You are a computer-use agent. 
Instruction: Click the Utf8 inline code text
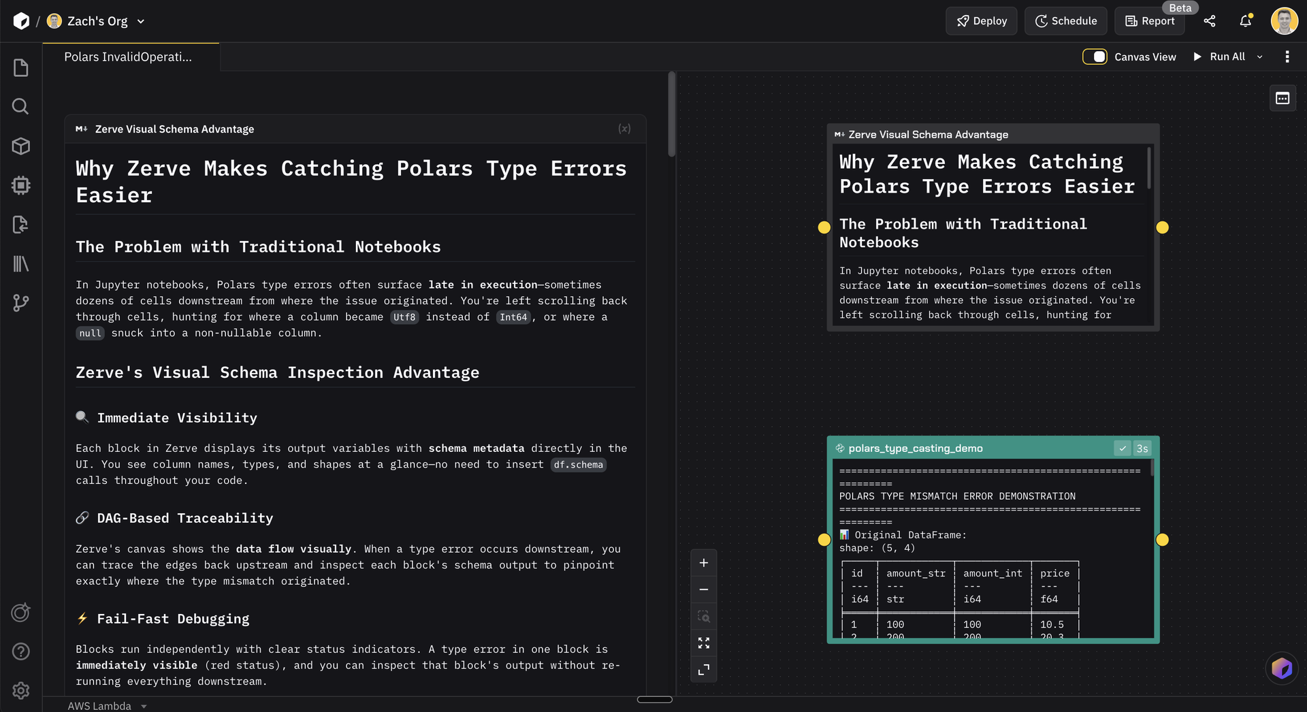click(x=404, y=317)
